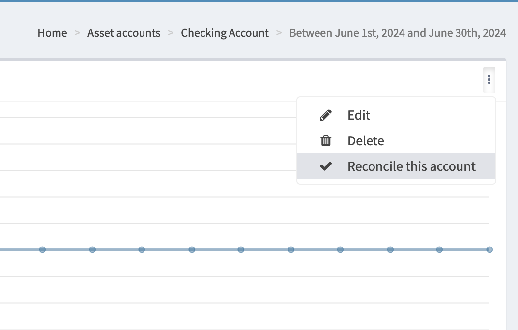518x330 pixels.
Task: Click third visible data point from left
Action: click(x=142, y=249)
